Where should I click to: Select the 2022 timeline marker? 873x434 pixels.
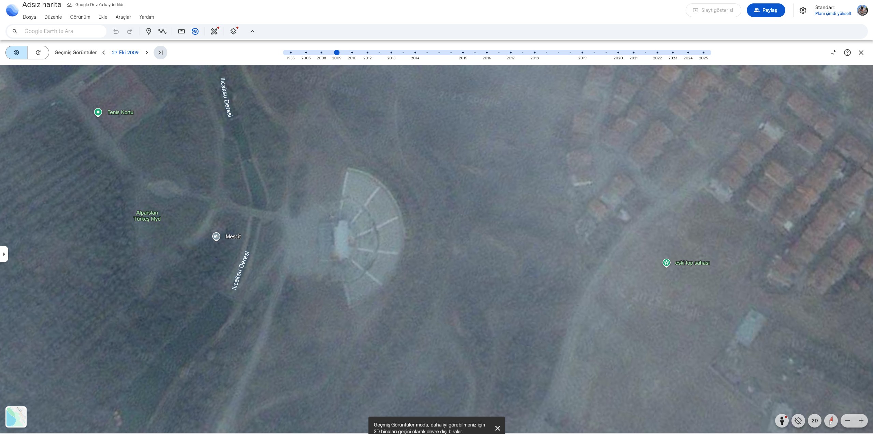pos(657,53)
